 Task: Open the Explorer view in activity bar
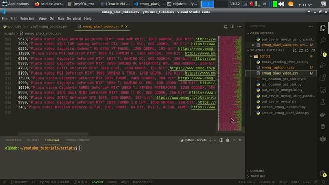coord(323,28)
